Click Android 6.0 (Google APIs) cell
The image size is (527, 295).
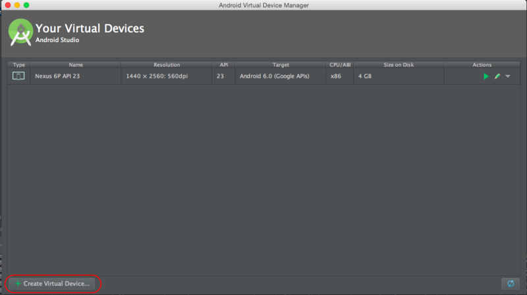coord(281,76)
